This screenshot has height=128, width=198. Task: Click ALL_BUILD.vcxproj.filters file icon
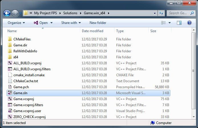10,69
